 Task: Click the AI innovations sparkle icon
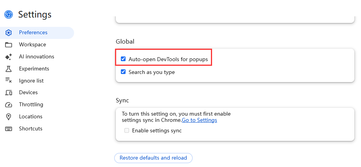tap(9, 57)
